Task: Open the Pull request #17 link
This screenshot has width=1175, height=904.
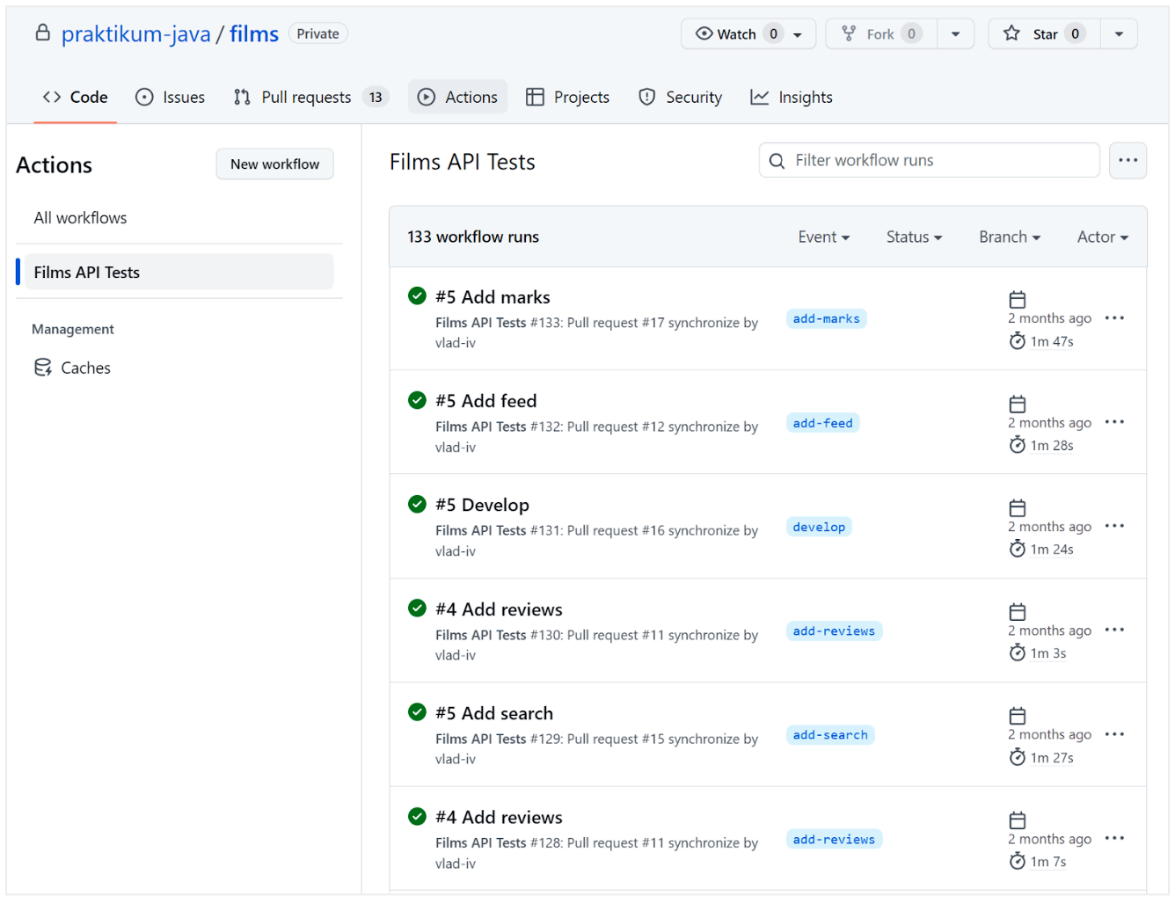Action: (x=616, y=323)
